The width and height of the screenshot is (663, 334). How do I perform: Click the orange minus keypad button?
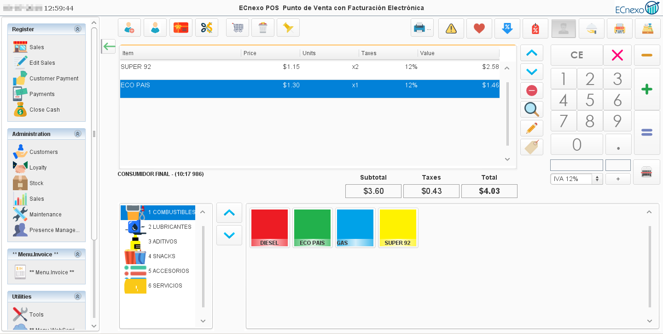point(647,55)
